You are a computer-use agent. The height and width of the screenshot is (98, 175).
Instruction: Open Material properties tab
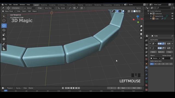coord(147,85)
